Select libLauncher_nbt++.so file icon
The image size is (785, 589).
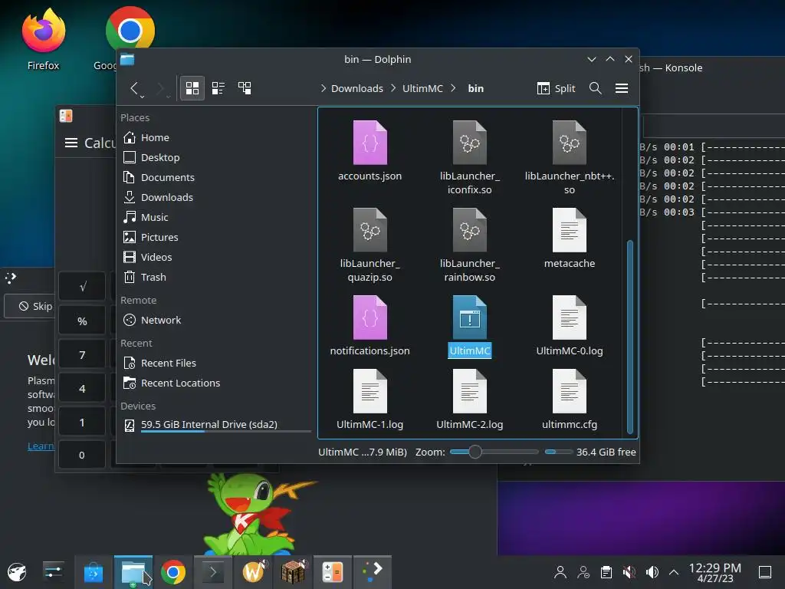coord(570,143)
